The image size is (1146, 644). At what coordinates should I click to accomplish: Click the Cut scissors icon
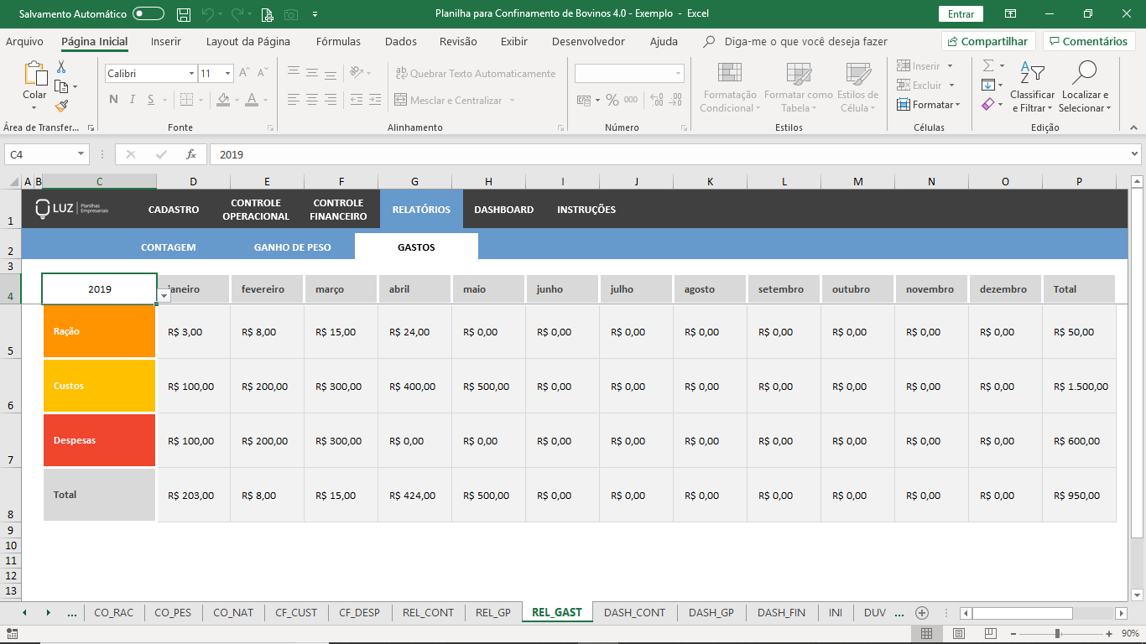[x=61, y=67]
